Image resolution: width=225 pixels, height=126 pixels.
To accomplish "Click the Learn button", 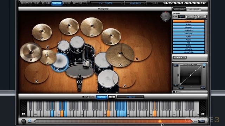I will (201, 17).
